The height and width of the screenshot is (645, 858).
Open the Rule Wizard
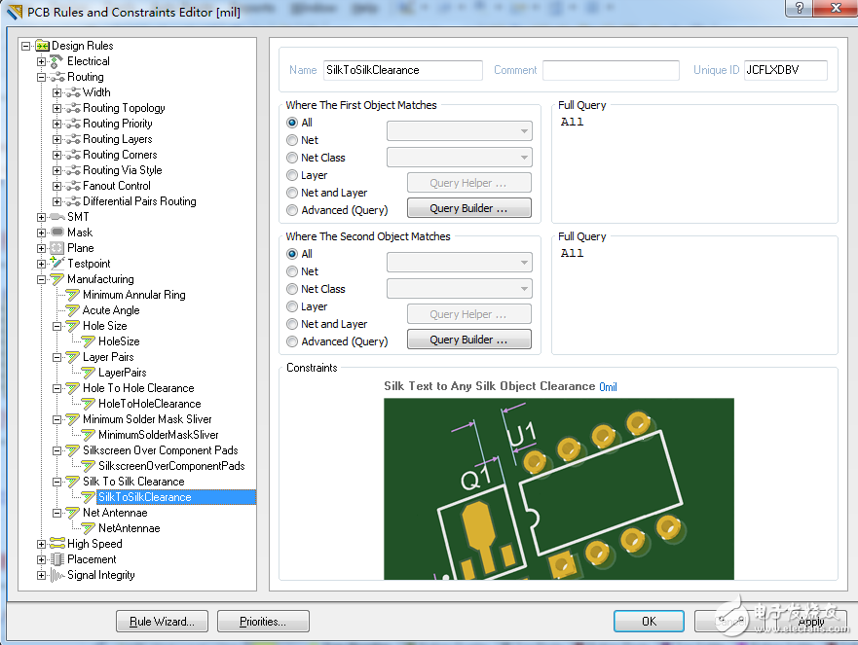click(x=162, y=622)
